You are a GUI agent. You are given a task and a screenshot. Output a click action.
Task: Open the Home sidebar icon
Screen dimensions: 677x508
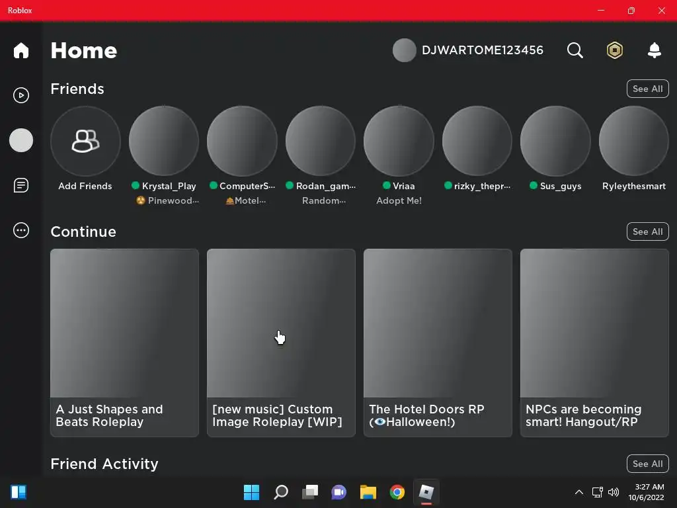[20, 50]
